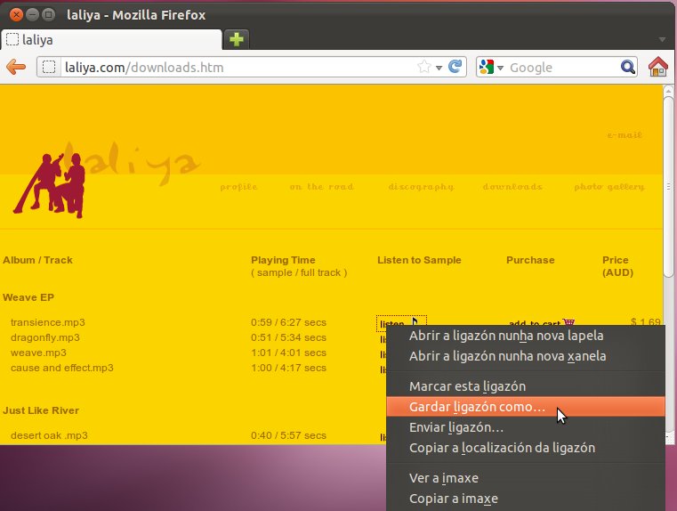Click the Album / Track column header
This screenshot has width=677, height=511.
point(37,260)
